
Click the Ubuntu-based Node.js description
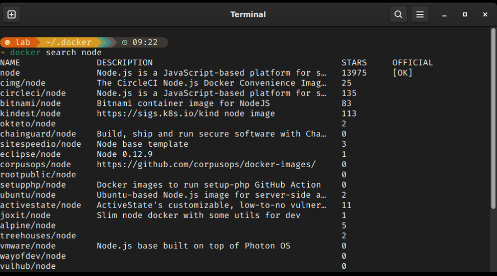(x=211, y=195)
